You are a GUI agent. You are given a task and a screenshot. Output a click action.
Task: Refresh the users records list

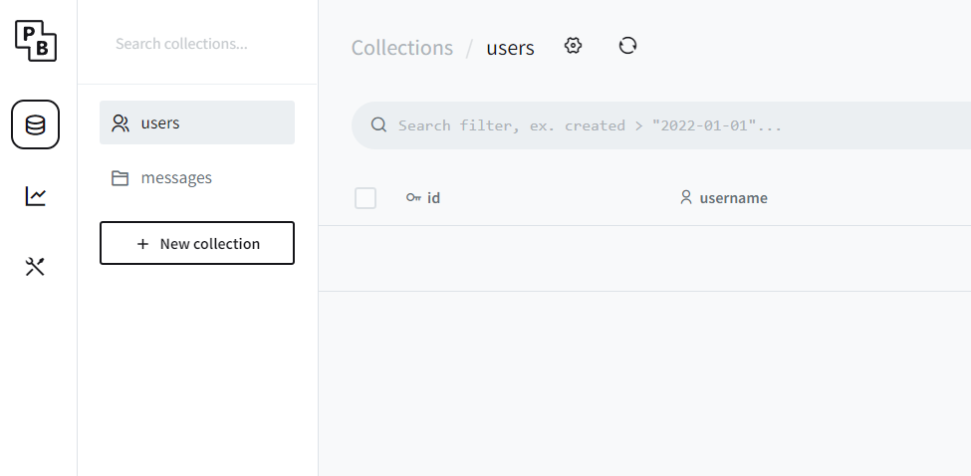tap(627, 46)
